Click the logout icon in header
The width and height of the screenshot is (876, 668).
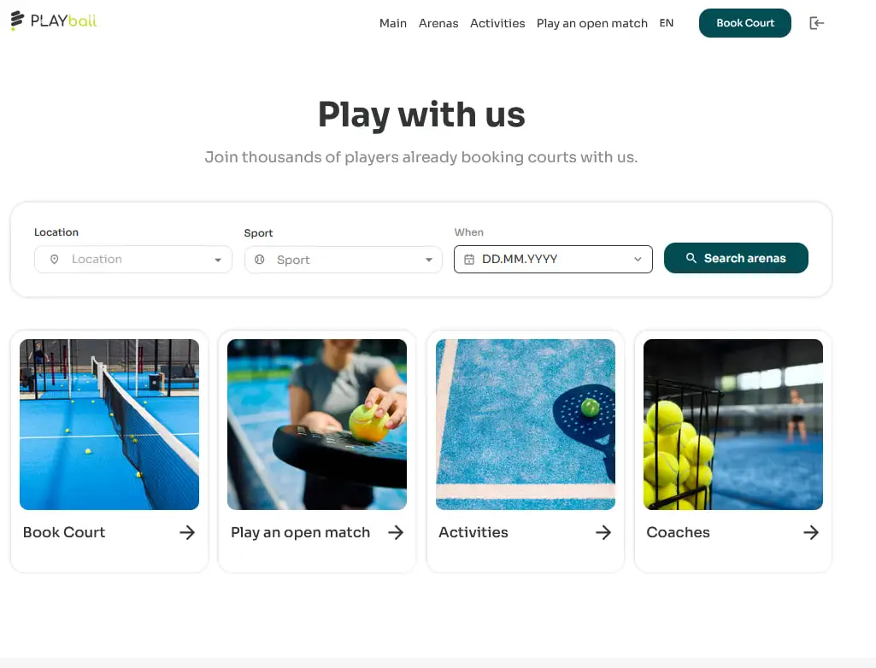817,23
